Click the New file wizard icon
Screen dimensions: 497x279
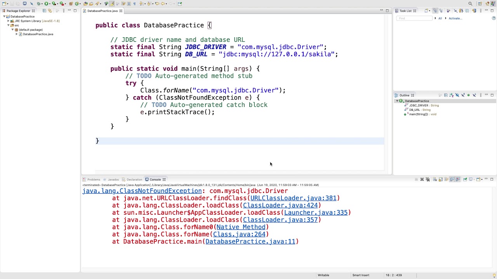click(x=4, y=3)
